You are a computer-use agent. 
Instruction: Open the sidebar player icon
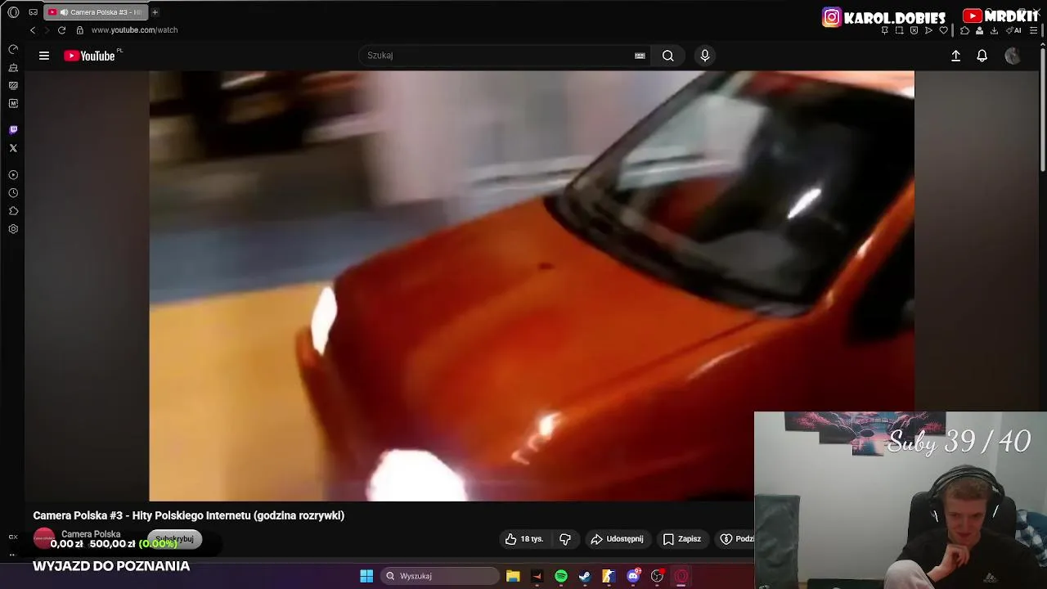coord(13,175)
